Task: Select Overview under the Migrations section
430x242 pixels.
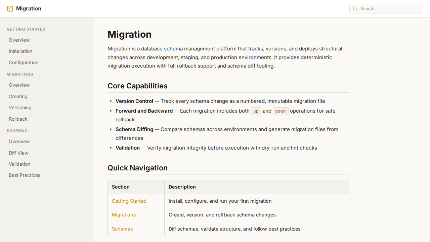Action: pyautogui.click(x=19, y=85)
